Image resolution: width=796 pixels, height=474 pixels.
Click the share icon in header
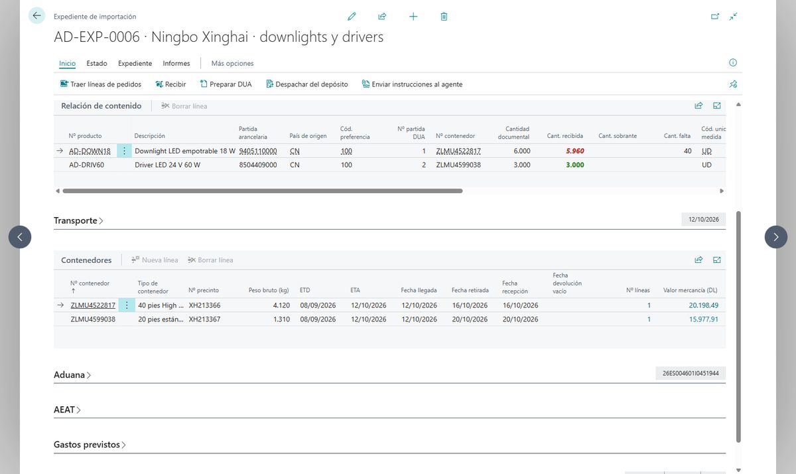pos(382,17)
